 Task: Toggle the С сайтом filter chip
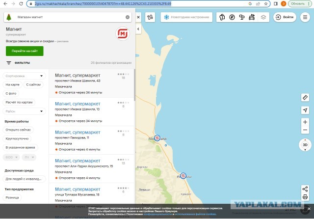point(33,84)
